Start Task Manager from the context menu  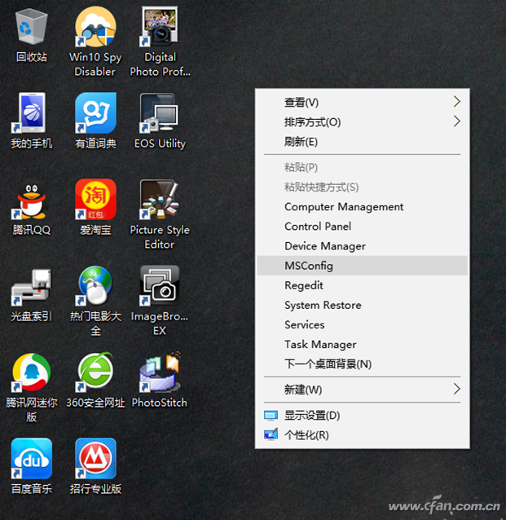click(x=363, y=344)
